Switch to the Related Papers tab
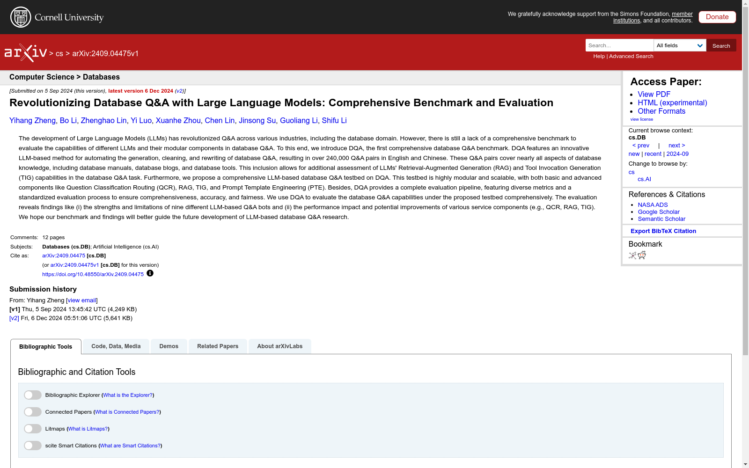This screenshot has height=468, width=749. (x=218, y=346)
